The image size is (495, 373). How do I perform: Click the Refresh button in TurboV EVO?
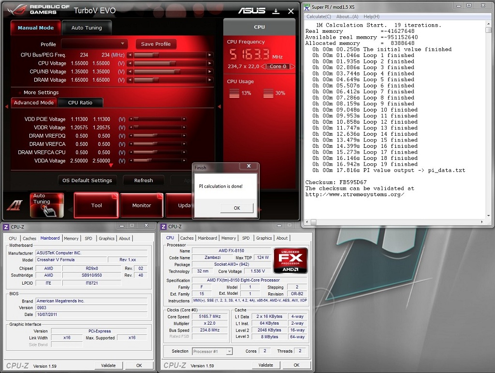pyautogui.click(x=143, y=181)
